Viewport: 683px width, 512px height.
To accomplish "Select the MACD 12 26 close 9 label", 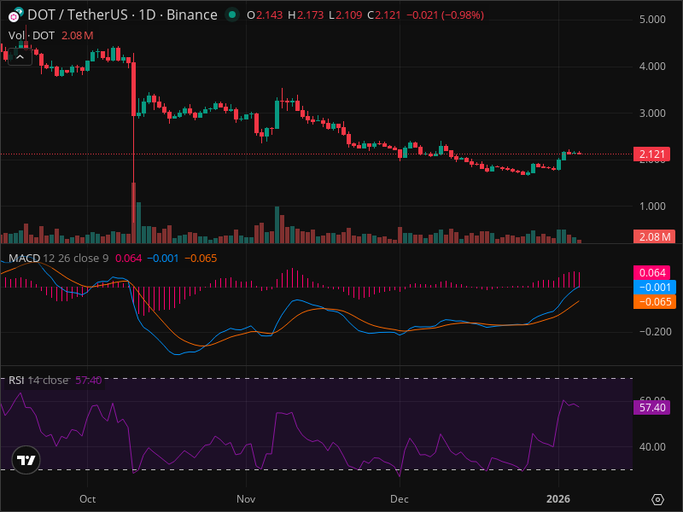I will coord(58,259).
